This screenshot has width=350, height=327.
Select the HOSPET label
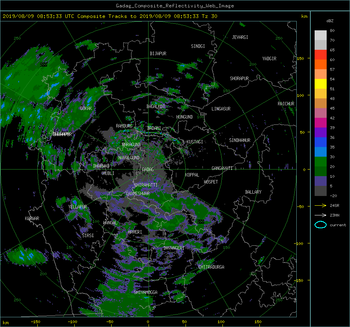[x=211, y=182]
